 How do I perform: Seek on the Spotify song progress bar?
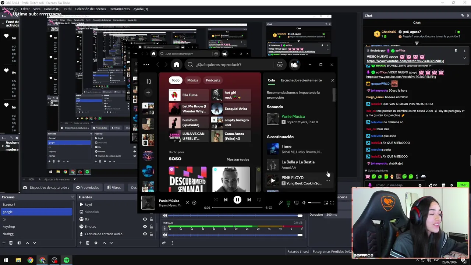[x=238, y=208]
